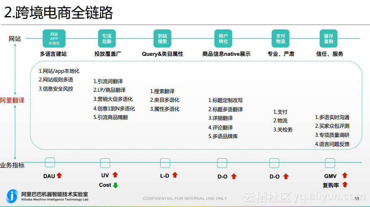Click the 业务指标 row label
The image size is (370, 207).
12,165
